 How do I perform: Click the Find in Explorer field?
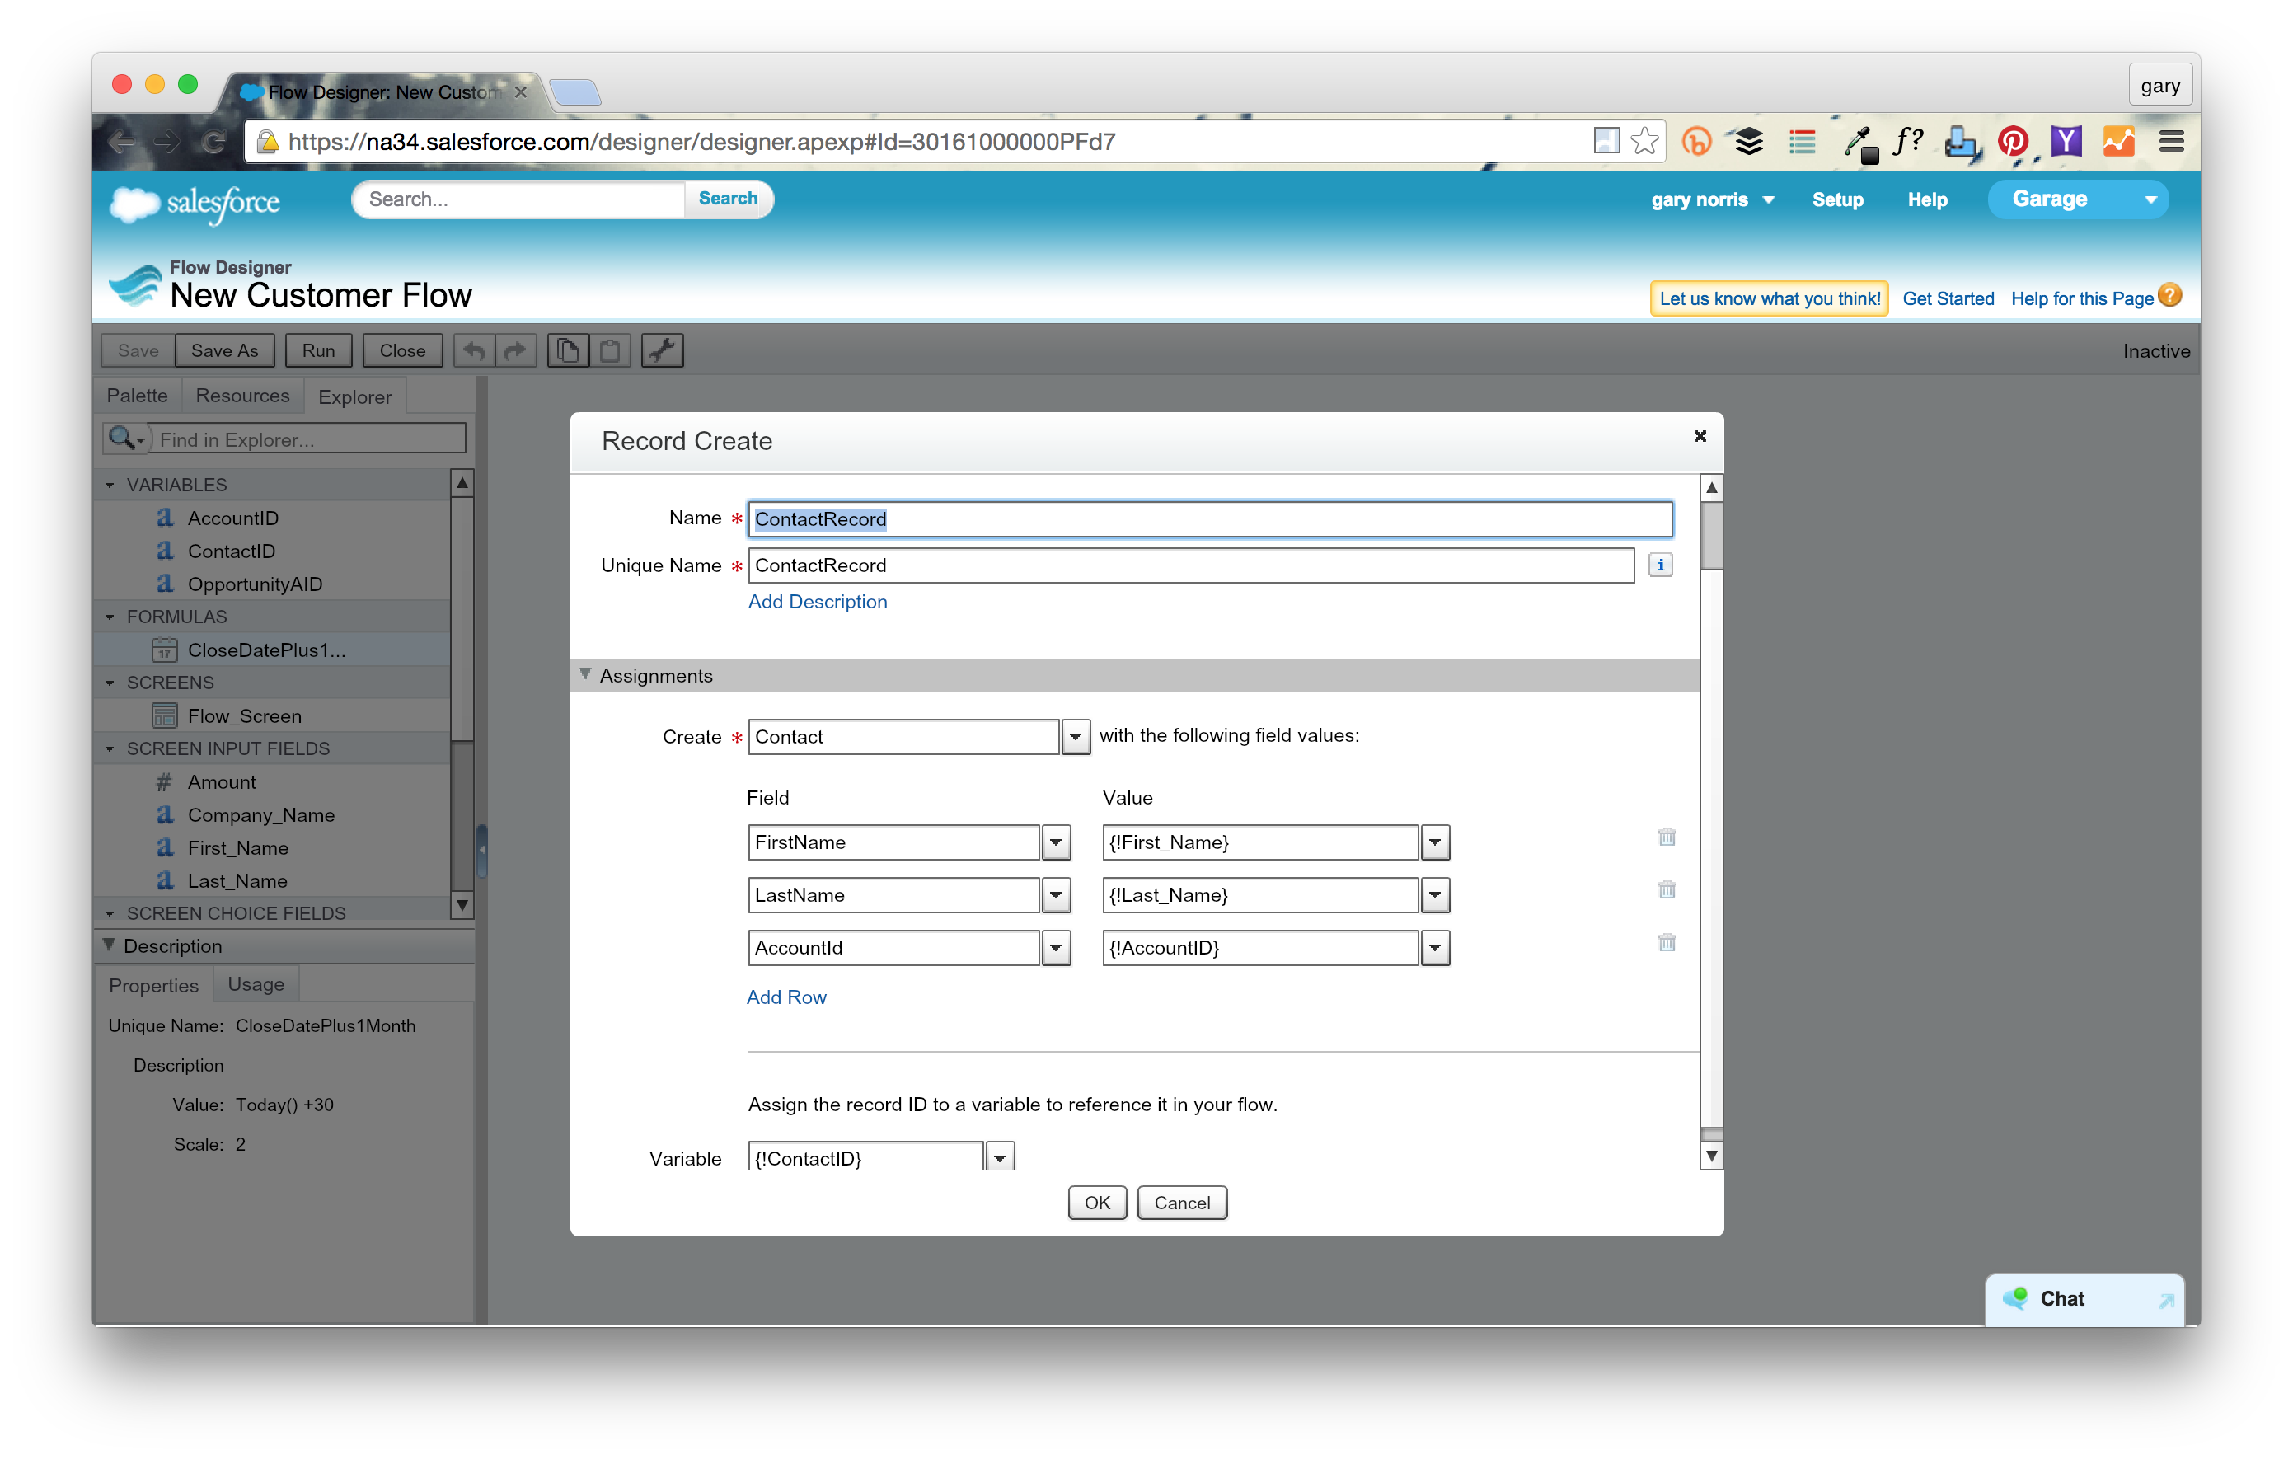(308, 439)
